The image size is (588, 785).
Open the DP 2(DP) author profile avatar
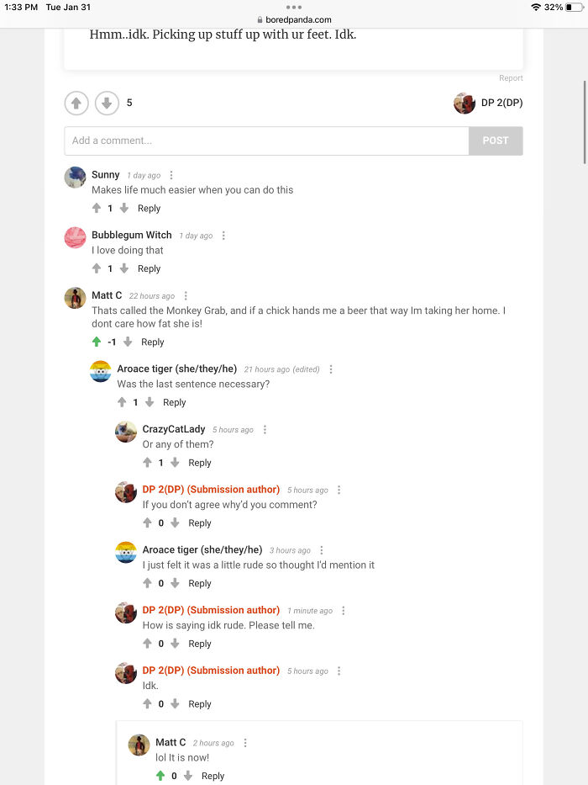464,103
